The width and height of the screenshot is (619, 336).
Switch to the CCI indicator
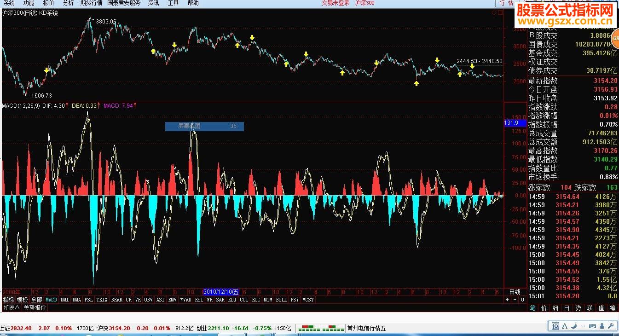click(244, 300)
